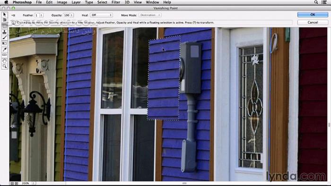
Task: Adjust the Opacity stepper arrows
Action: click(x=72, y=15)
